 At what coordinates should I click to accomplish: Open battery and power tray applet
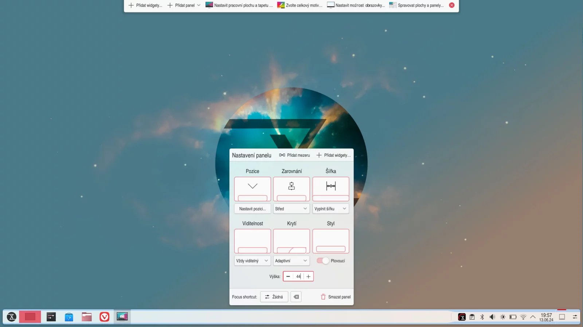click(x=513, y=317)
